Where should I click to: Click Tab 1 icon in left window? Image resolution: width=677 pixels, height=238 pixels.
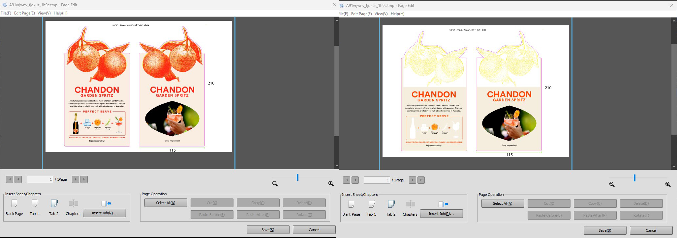tap(34, 204)
